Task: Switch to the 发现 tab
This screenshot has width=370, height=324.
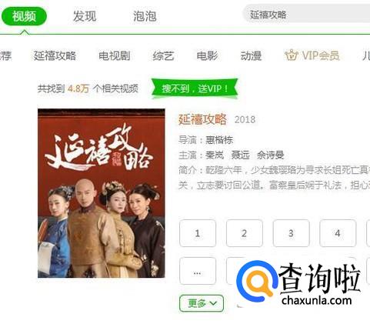Action: click(x=85, y=16)
